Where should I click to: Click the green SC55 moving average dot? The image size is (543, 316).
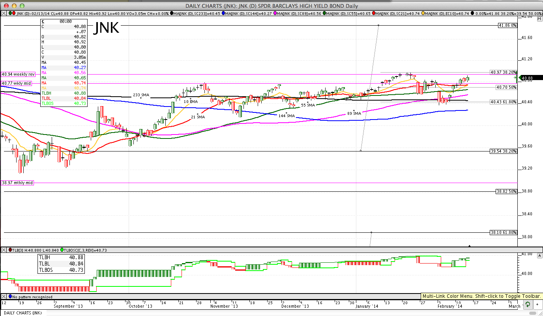[324, 13]
